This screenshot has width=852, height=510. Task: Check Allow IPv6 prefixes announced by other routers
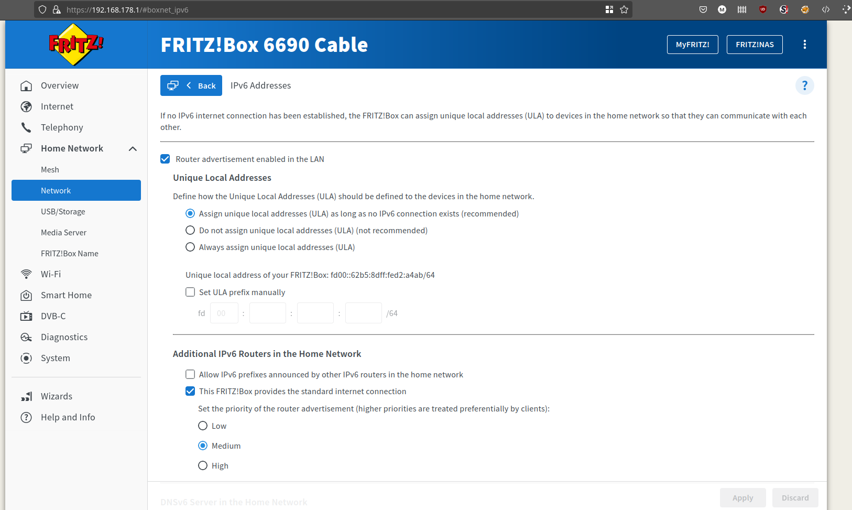[x=190, y=374]
